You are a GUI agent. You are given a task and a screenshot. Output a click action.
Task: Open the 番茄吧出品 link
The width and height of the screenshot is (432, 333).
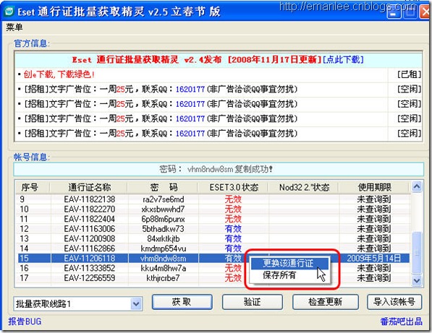pyautogui.click(x=401, y=321)
